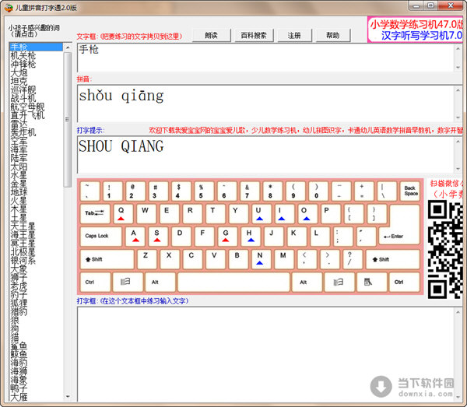Click the left Ctrl key
Screen dimensions: 467x407
click(x=95, y=282)
